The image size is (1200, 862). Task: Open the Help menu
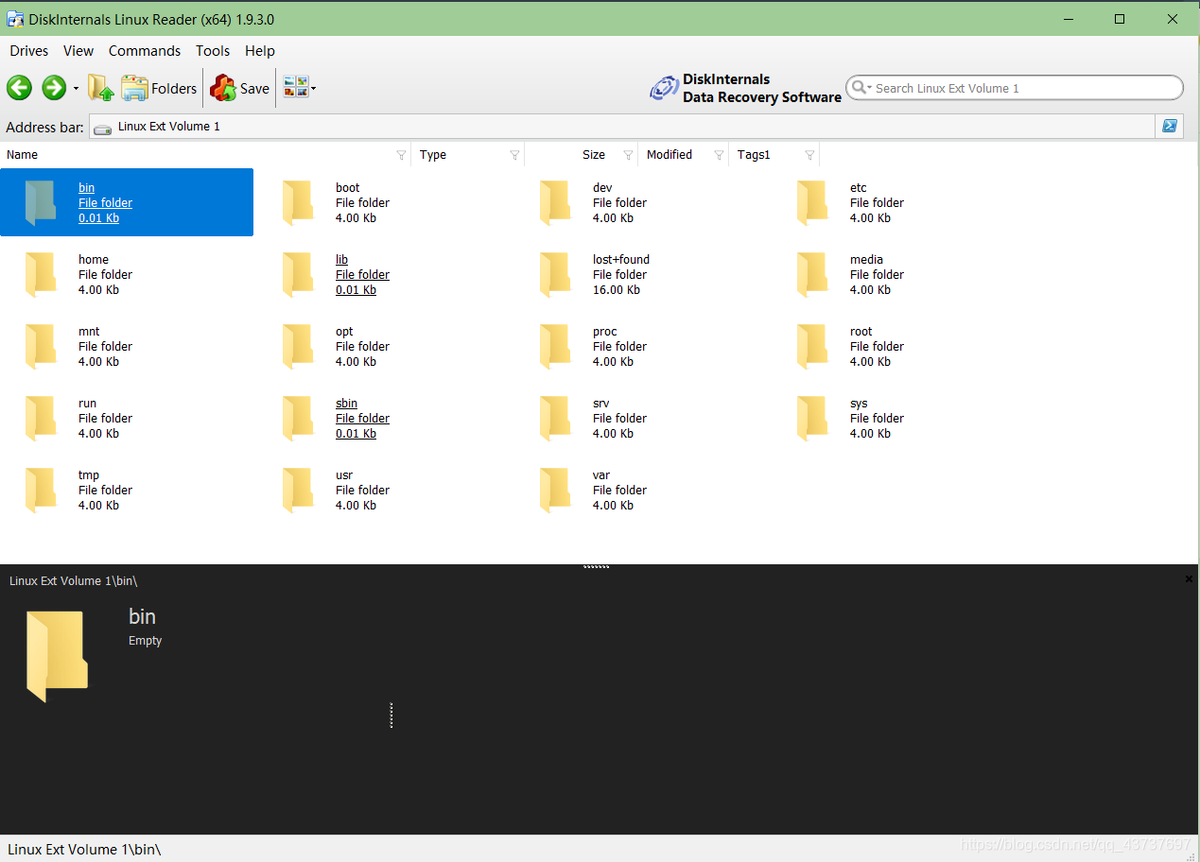[260, 51]
